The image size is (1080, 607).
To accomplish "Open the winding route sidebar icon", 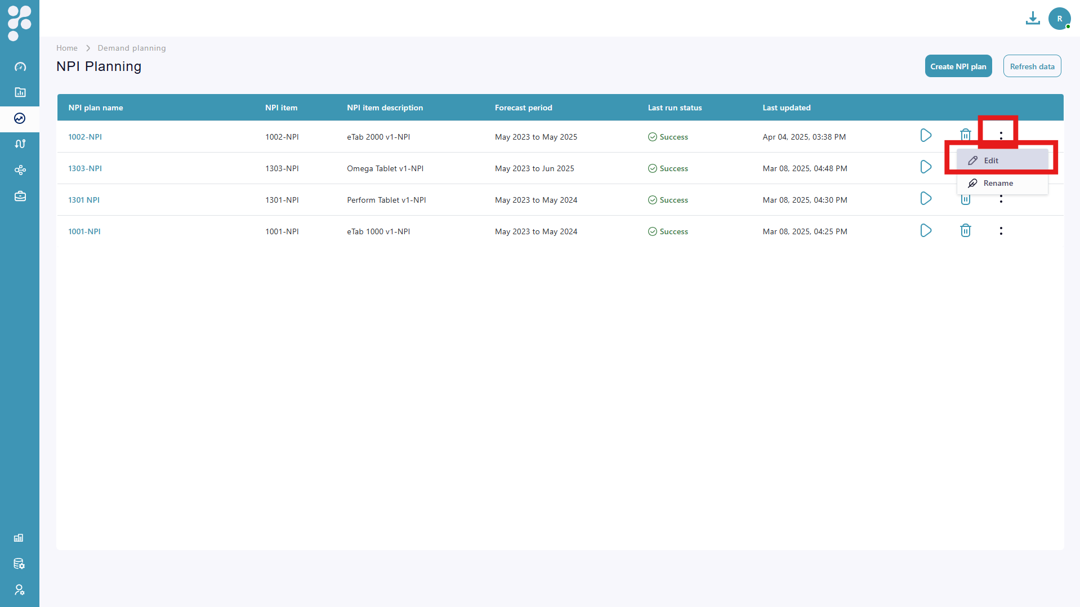I will point(20,144).
